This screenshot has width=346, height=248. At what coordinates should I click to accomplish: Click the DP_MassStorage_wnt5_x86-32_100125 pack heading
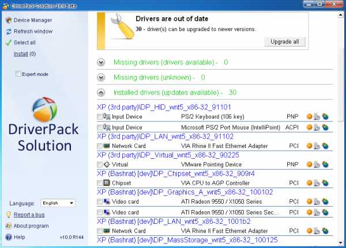[187, 240]
